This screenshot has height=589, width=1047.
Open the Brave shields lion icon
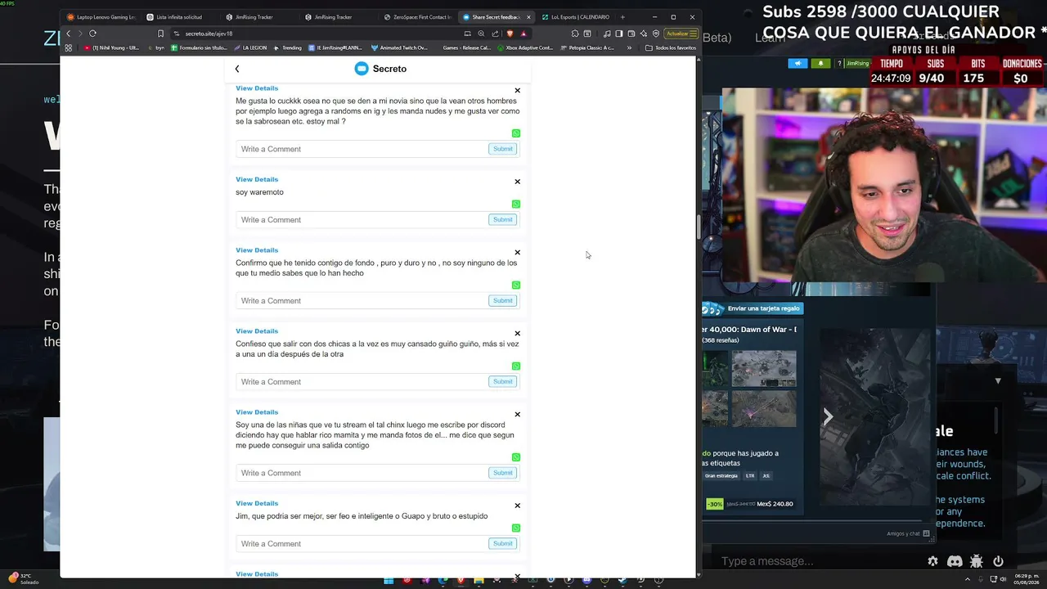point(510,34)
